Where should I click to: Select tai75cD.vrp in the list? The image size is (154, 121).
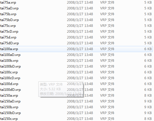[x=9, y=32]
